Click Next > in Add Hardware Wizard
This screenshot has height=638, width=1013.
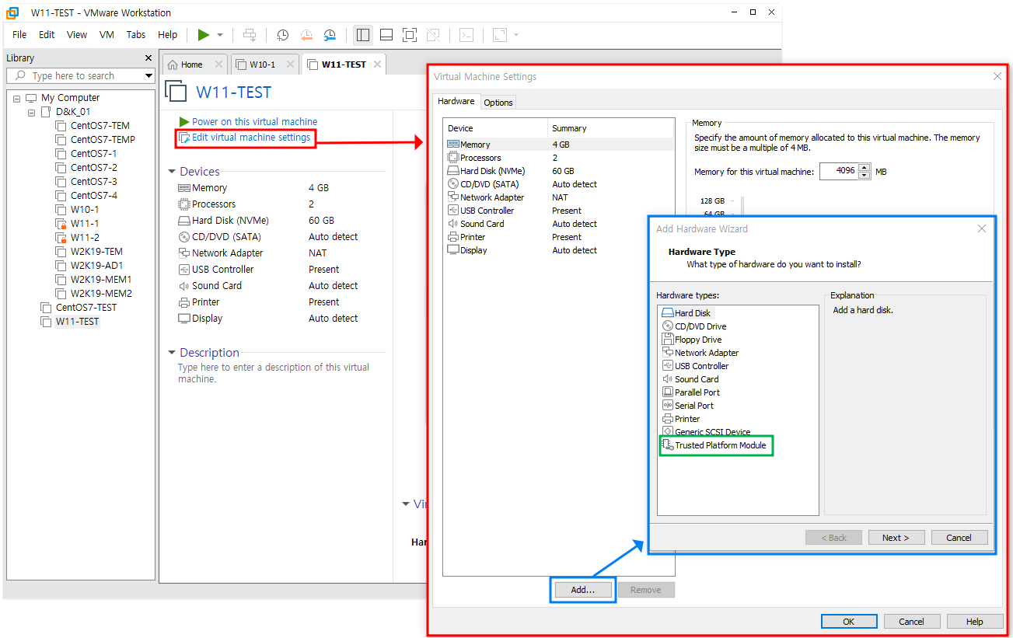coord(896,538)
